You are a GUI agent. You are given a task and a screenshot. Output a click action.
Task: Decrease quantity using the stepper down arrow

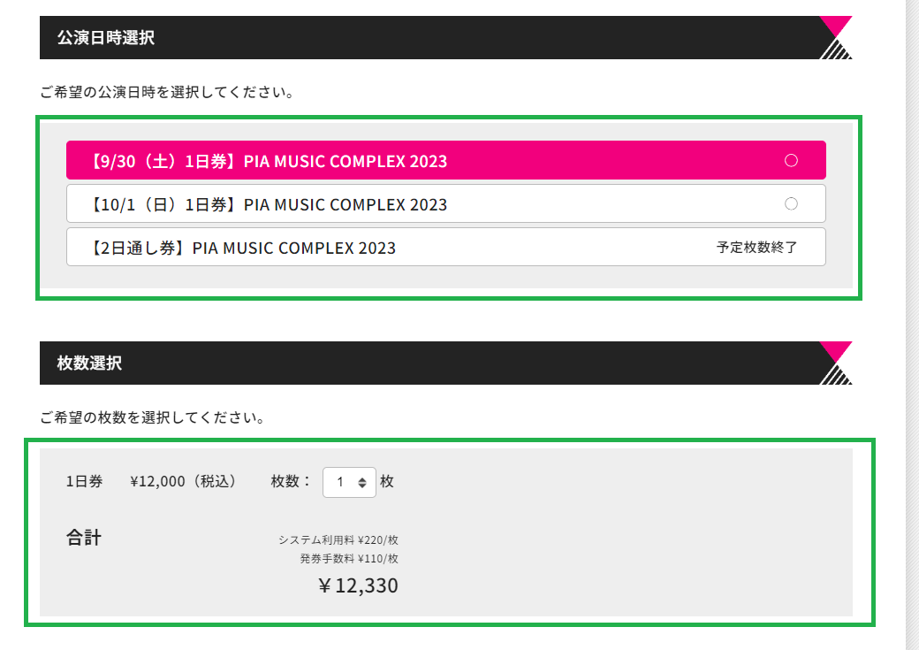tap(362, 486)
